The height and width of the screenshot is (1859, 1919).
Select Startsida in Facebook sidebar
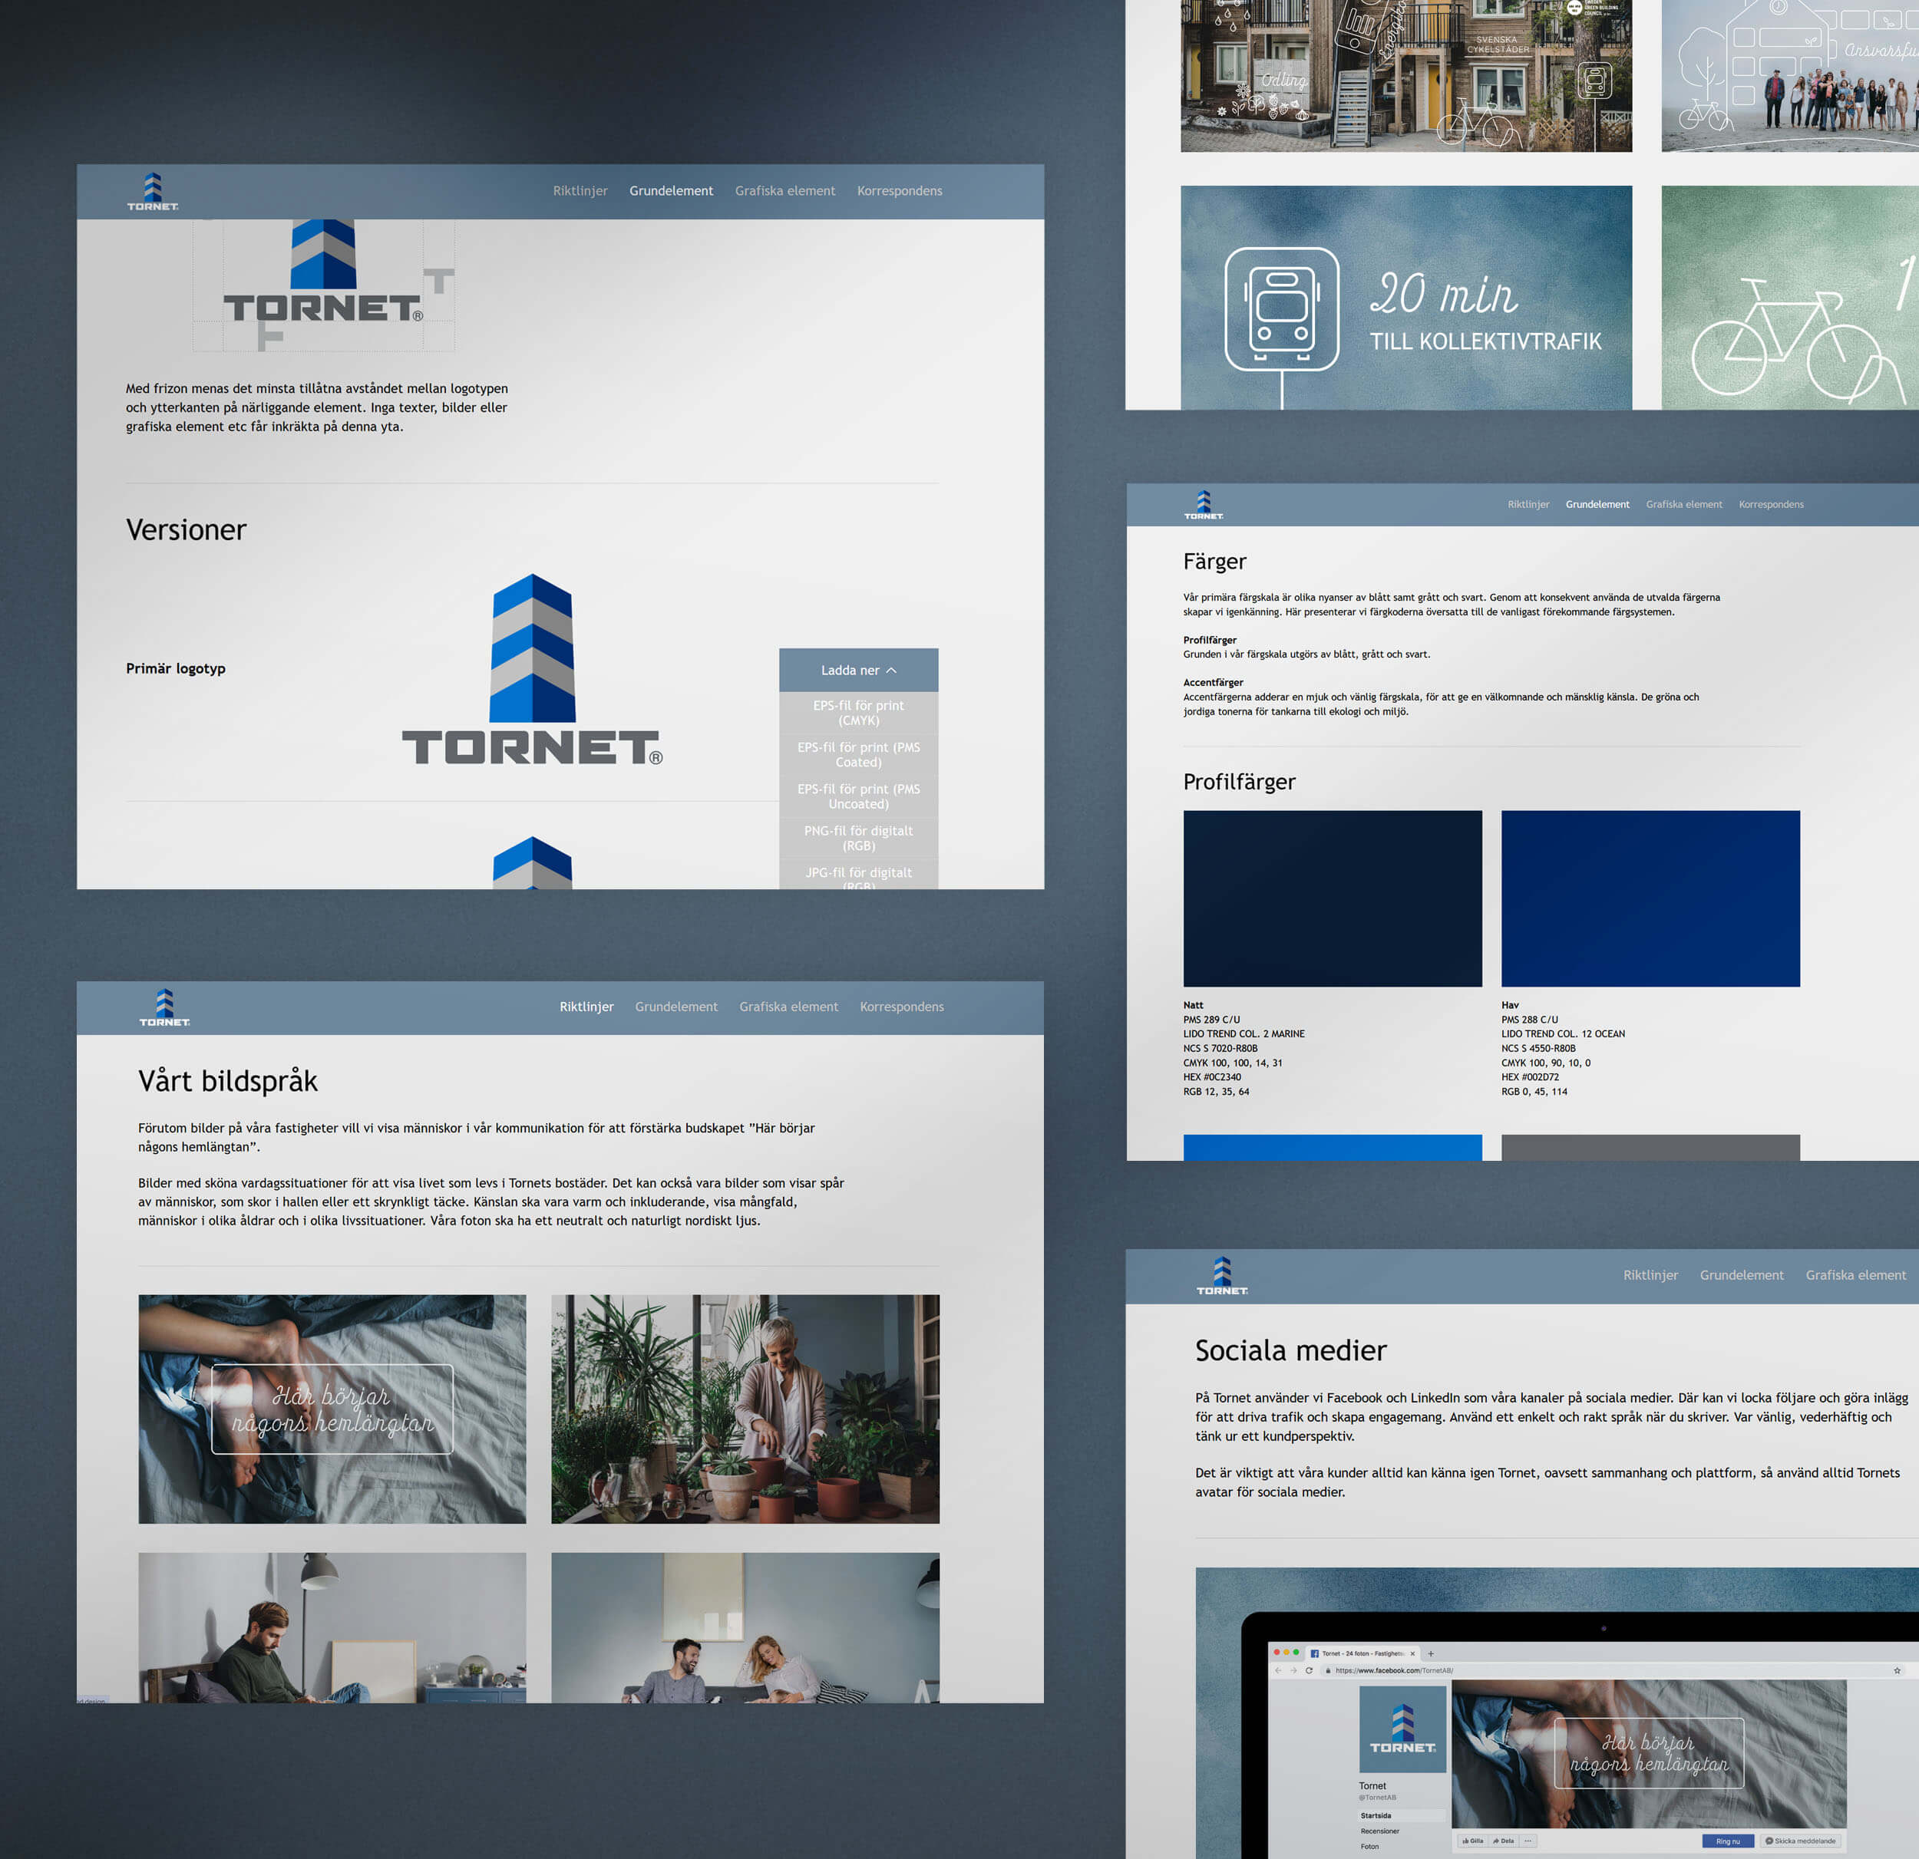(x=1401, y=1815)
